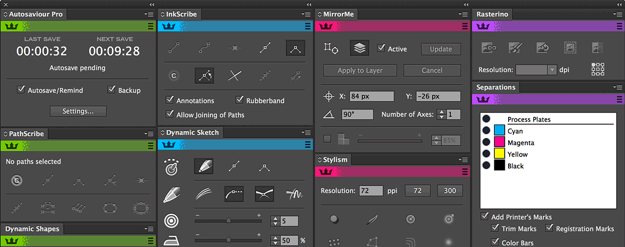
Task: Click the 72 preset button in Stylism
Action: click(x=418, y=191)
